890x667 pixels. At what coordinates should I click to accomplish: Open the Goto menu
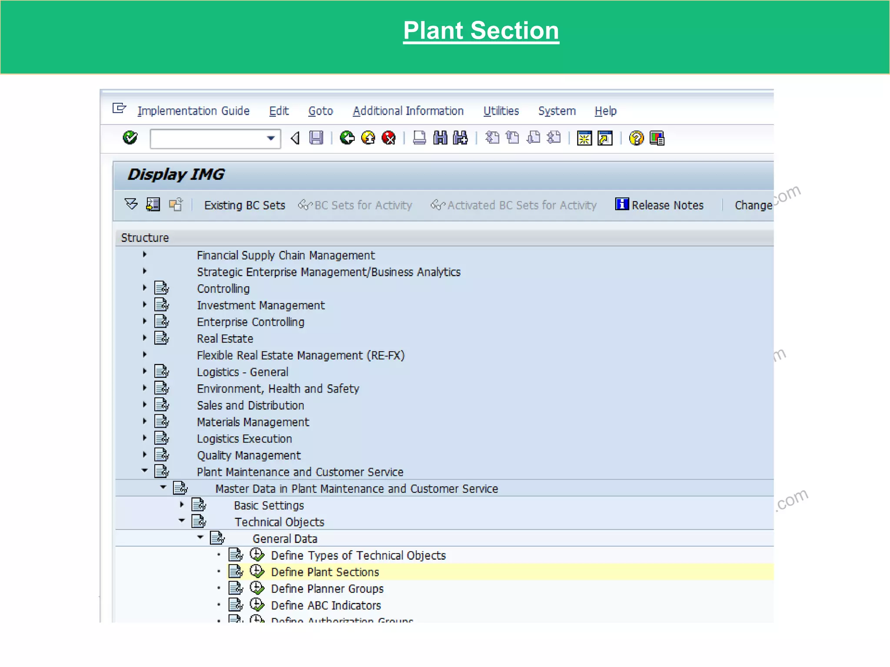pos(320,111)
